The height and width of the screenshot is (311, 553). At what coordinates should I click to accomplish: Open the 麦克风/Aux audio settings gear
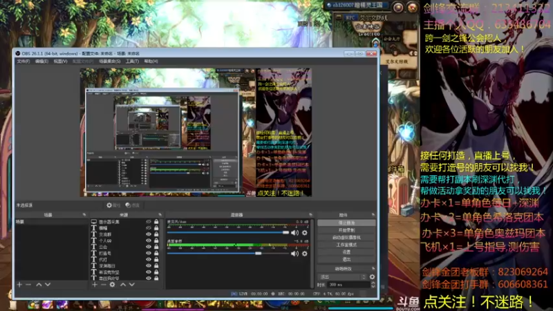click(305, 233)
